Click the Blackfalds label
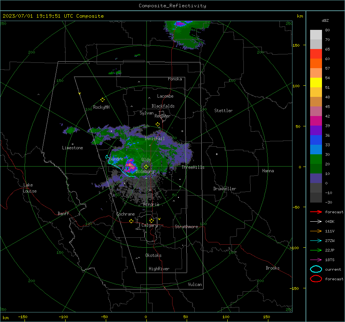Image resolution: width=345 pixels, height=322 pixels. 163,106
